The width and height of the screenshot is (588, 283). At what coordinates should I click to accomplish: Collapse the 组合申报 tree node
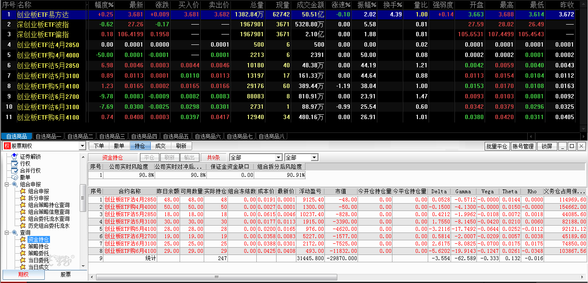(7, 184)
